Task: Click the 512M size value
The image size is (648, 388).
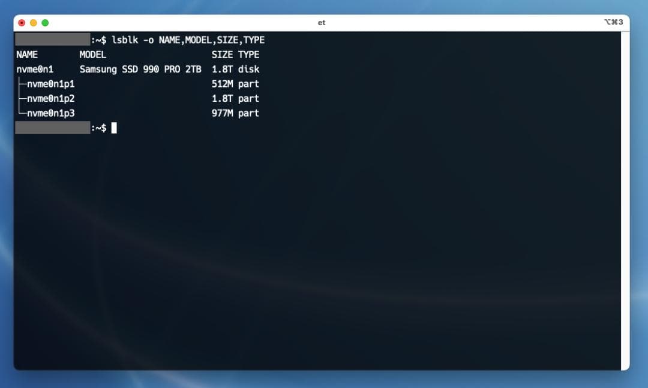Action: pyautogui.click(x=221, y=84)
